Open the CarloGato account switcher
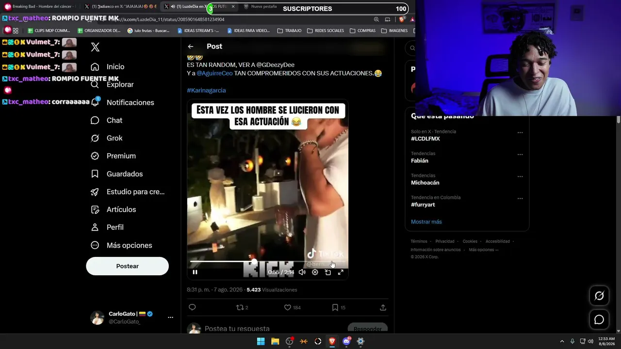The image size is (621, 349). pyautogui.click(x=131, y=317)
